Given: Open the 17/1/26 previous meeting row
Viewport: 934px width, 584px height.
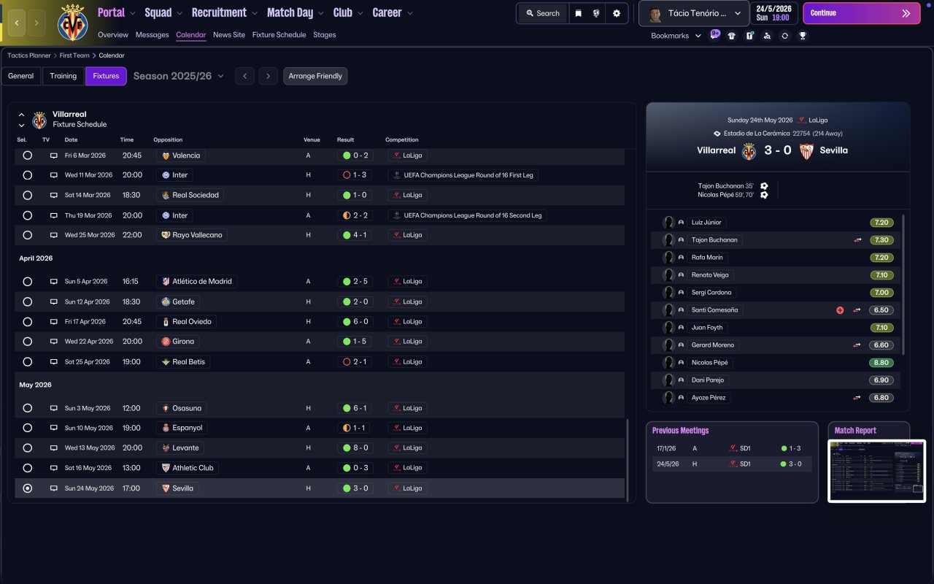Looking at the screenshot, I should point(732,449).
